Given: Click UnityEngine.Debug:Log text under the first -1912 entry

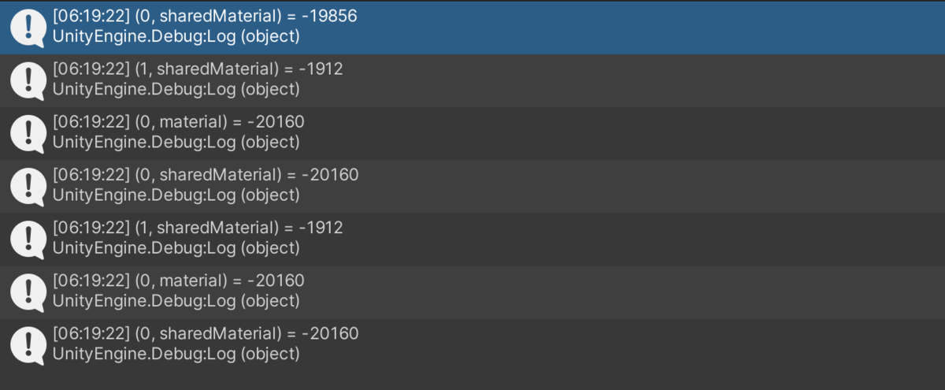Looking at the screenshot, I should pyautogui.click(x=144, y=89).
